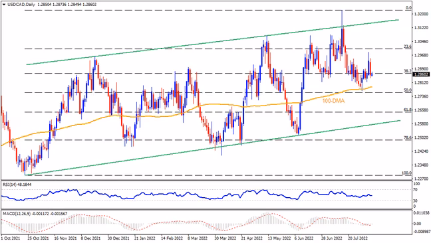Click the 30 Mar 2022 date label

(x=225, y=238)
